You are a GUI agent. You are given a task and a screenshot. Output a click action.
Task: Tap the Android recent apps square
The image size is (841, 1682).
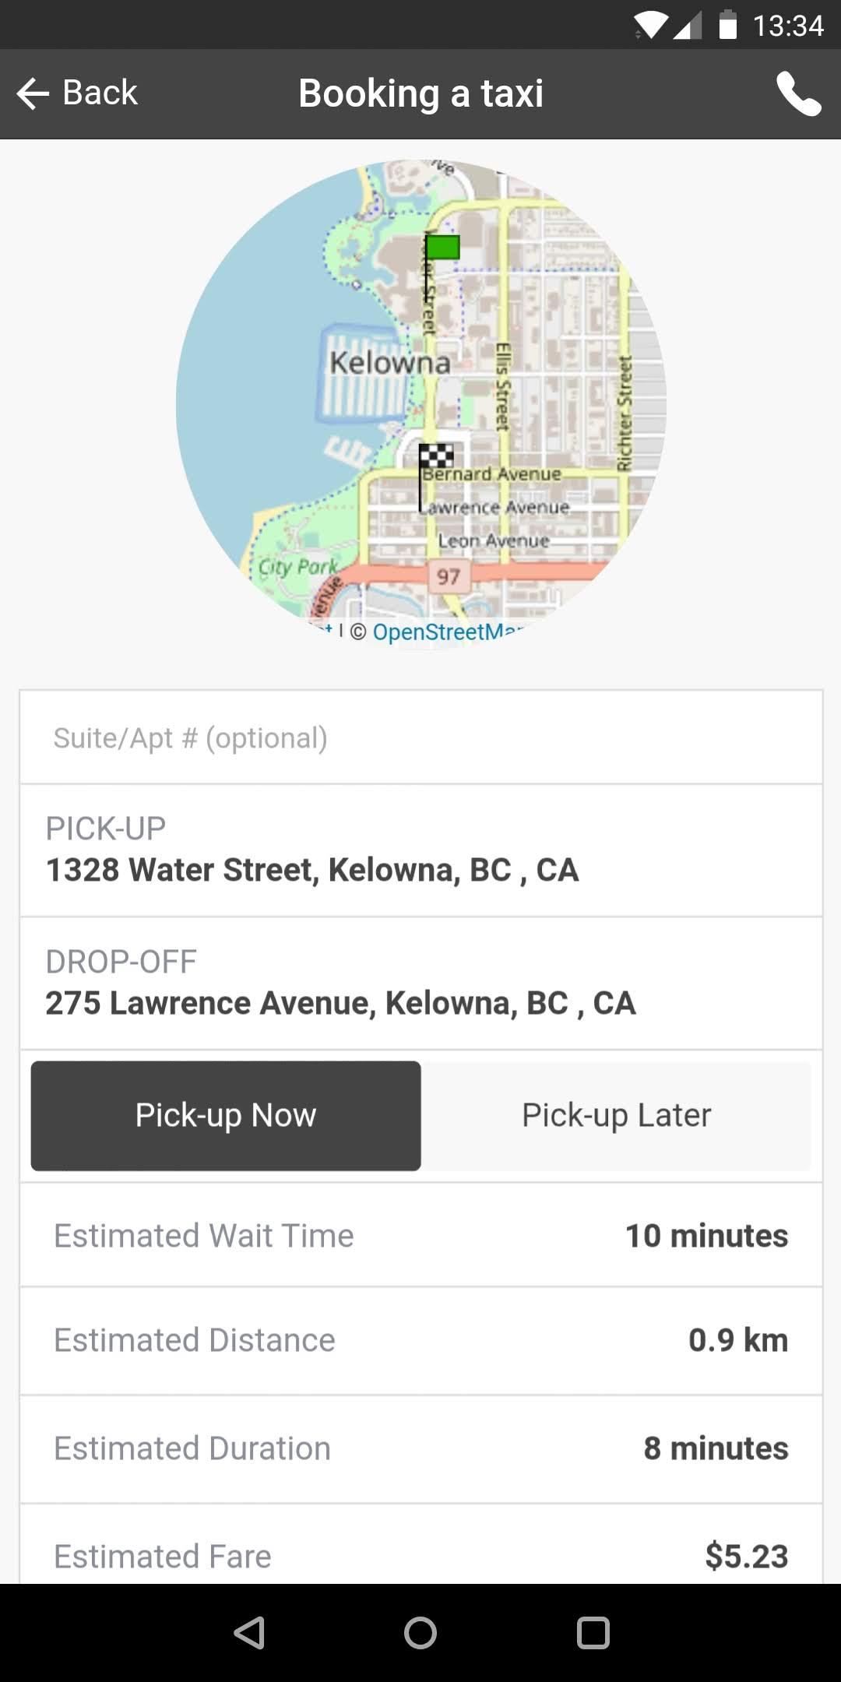point(593,1633)
